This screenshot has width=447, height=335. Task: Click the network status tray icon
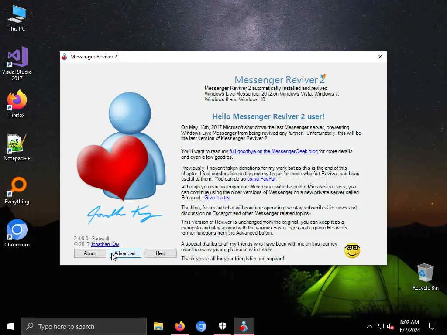tap(380, 326)
